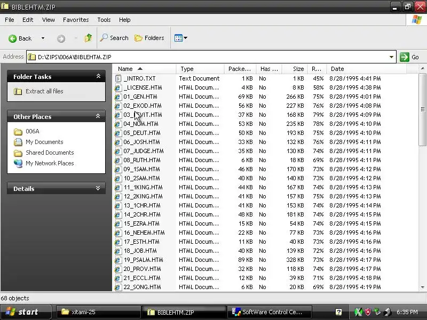The width and height of the screenshot is (427, 320).
Task: Click the red shield tray icon
Action: point(368,312)
